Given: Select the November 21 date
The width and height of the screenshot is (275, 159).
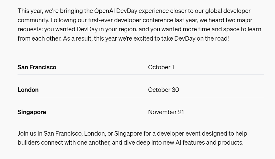Looking at the screenshot, I should (x=166, y=112).
